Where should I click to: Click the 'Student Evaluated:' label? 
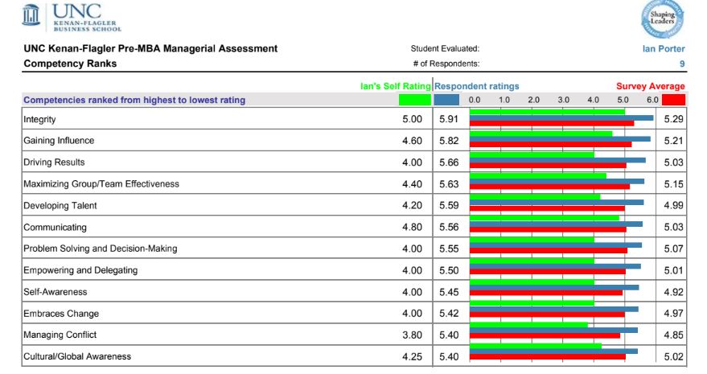click(445, 49)
